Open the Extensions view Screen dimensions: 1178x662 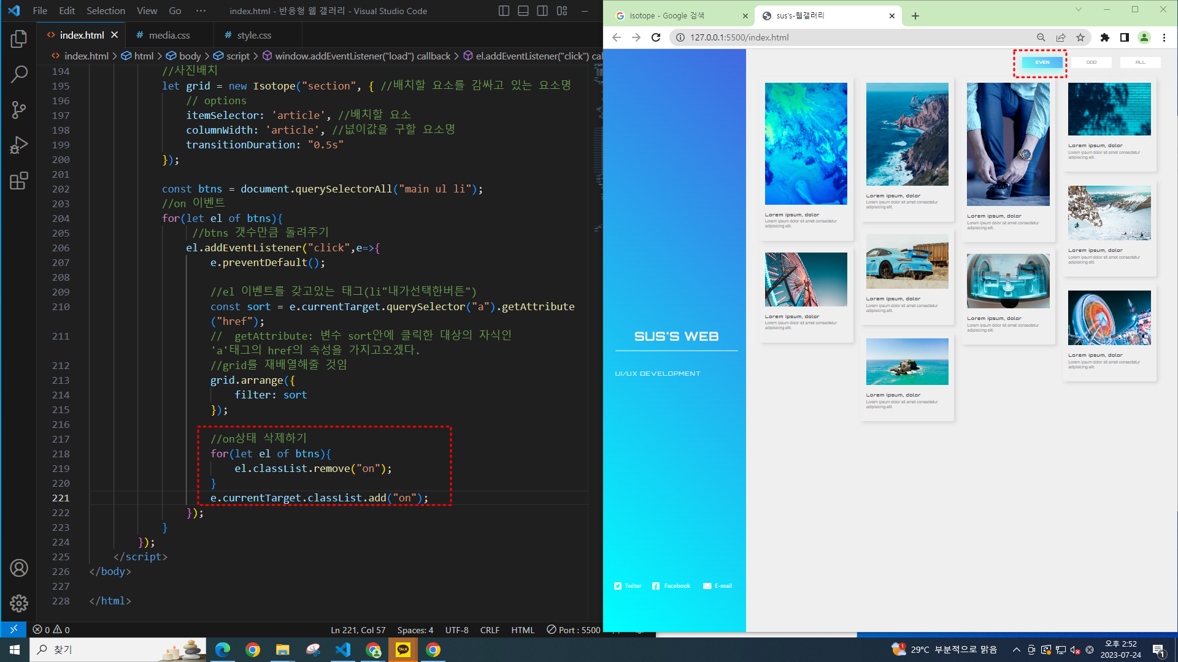click(19, 181)
